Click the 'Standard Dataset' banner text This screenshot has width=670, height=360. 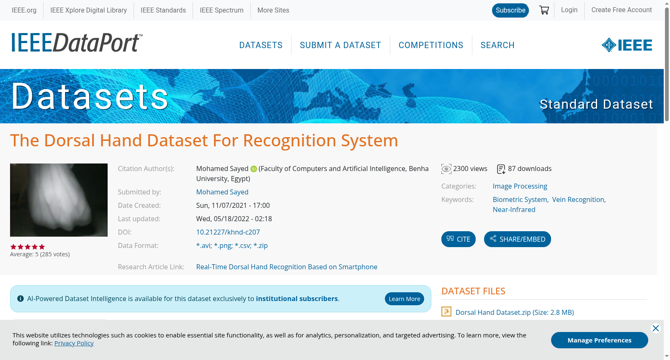coord(596,104)
